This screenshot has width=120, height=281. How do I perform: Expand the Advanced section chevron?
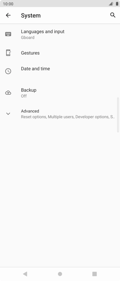(x=8, y=114)
